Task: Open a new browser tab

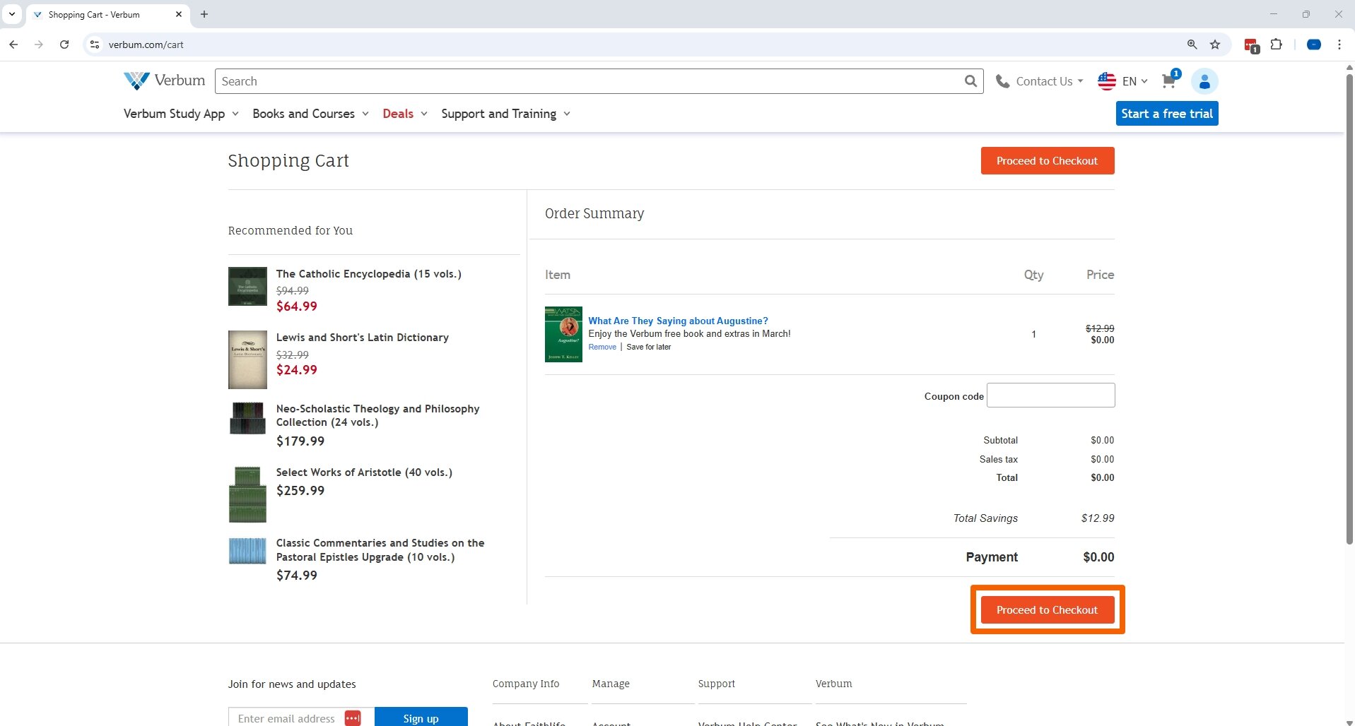Action: (204, 14)
